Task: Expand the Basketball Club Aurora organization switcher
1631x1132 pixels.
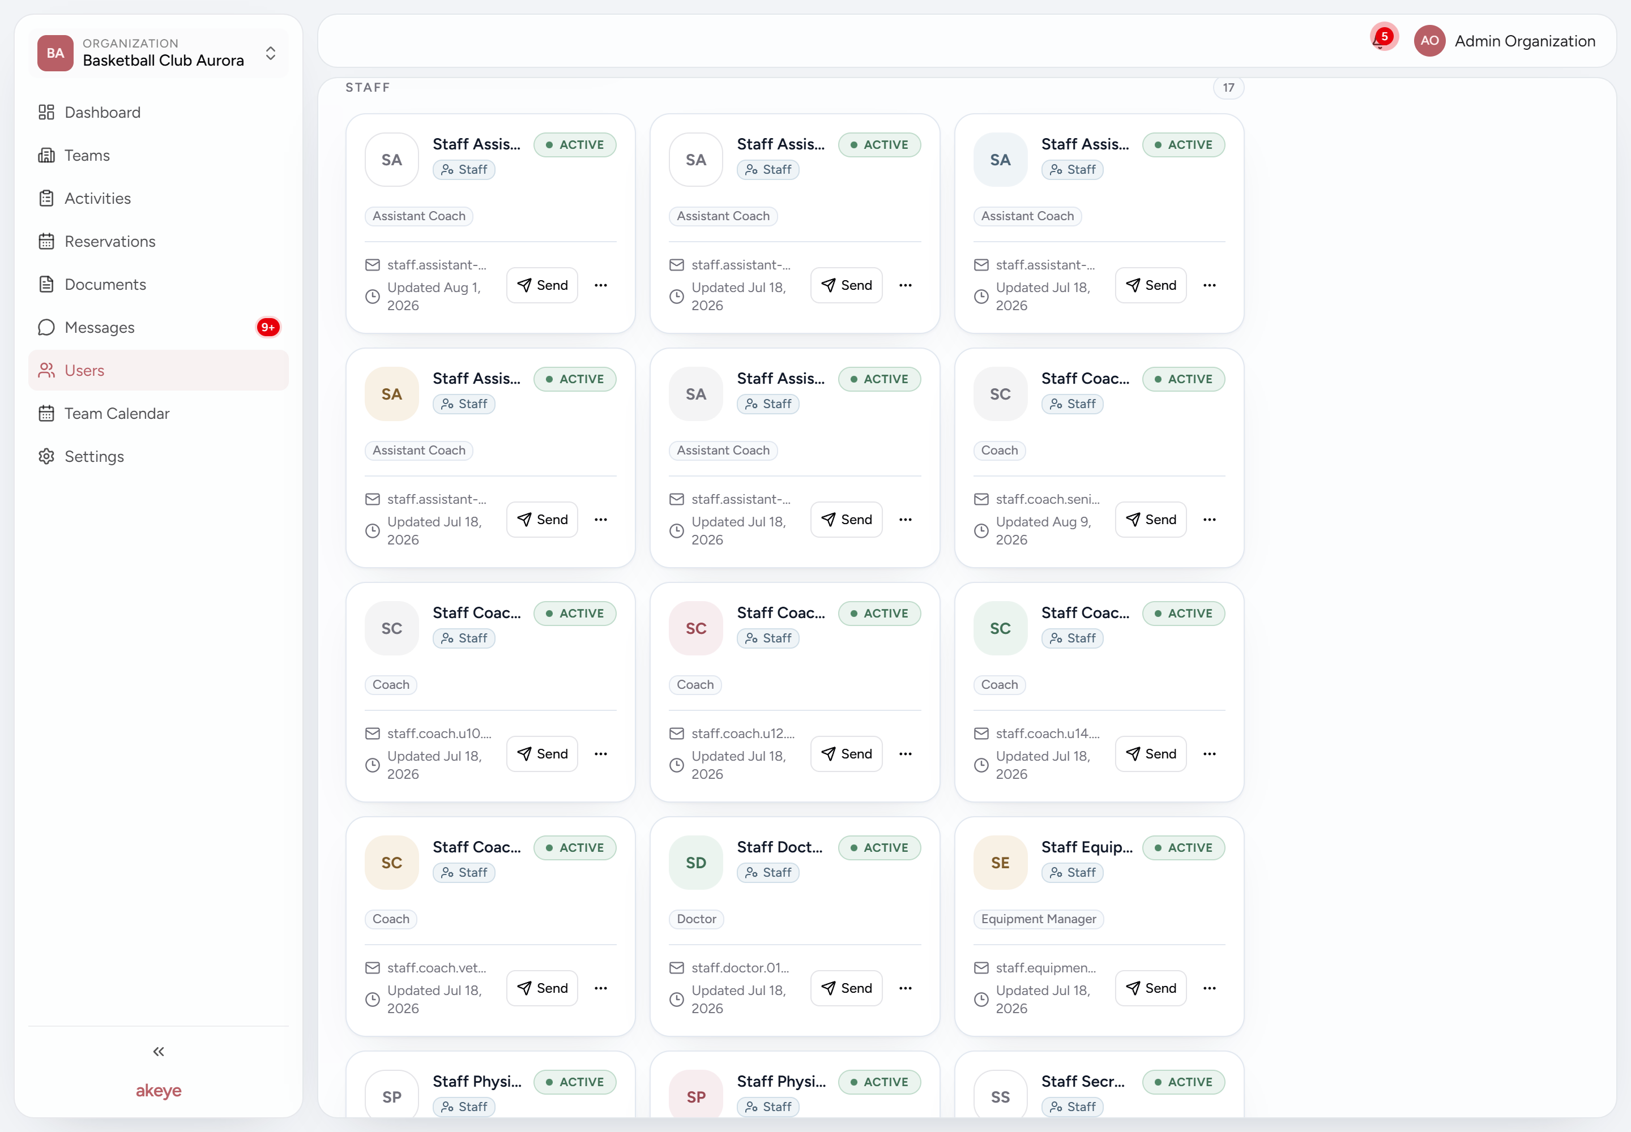Action: pyautogui.click(x=158, y=53)
